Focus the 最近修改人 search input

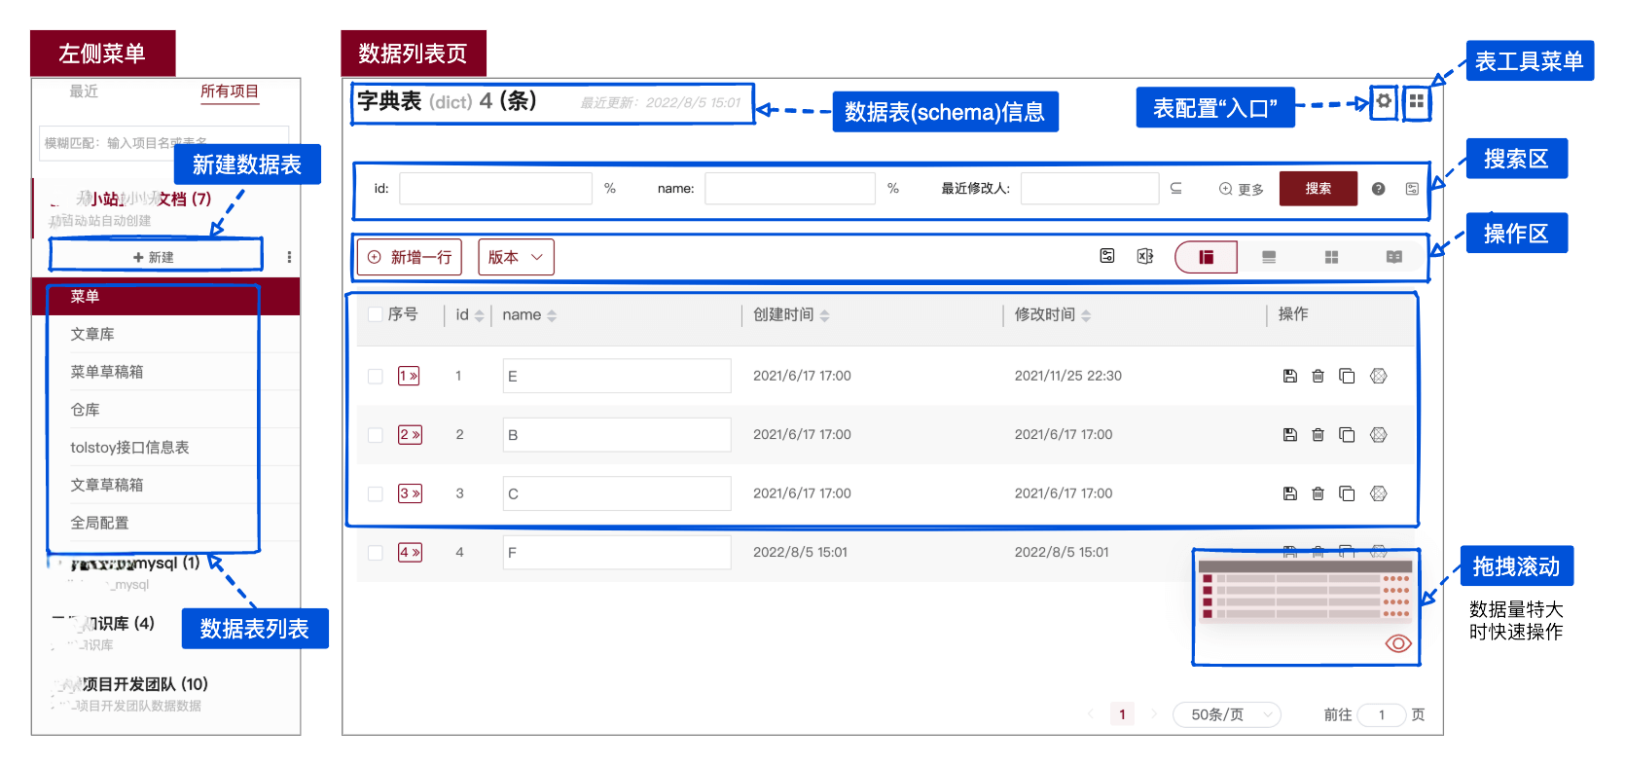1090,189
